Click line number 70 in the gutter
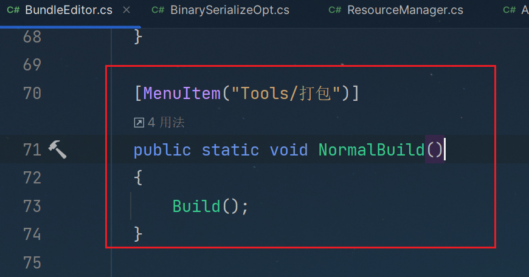Viewport: 529px width, 277px height. [32, 94]
